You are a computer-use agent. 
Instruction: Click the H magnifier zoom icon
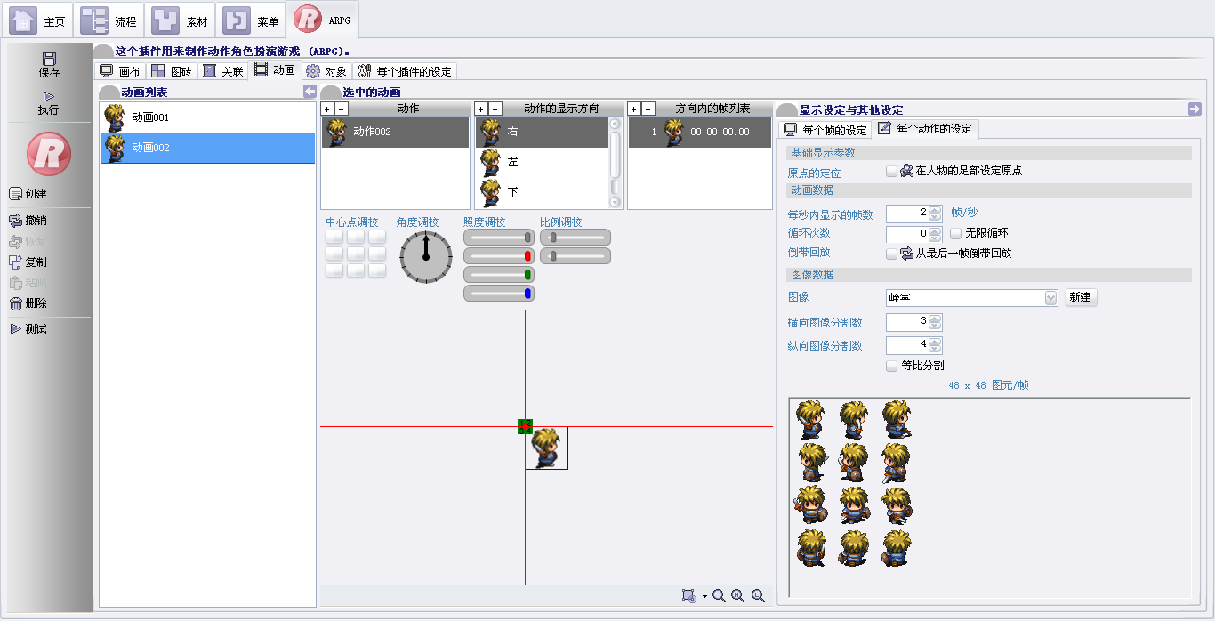pyautogui.click(x=738, y=596)
